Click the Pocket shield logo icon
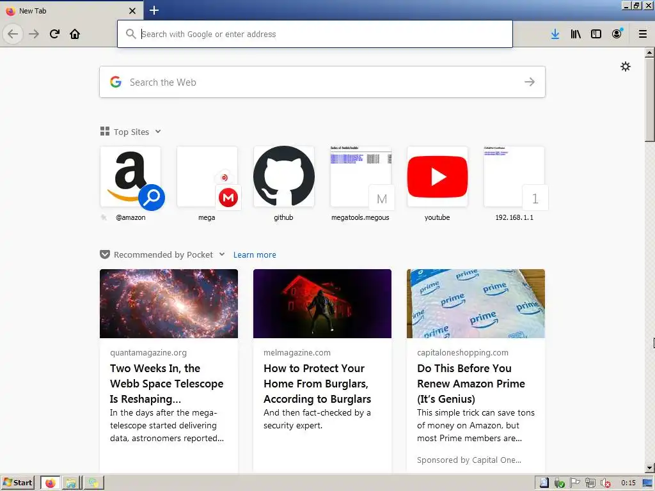Screen dimensions: 655x491 point(105,254)
